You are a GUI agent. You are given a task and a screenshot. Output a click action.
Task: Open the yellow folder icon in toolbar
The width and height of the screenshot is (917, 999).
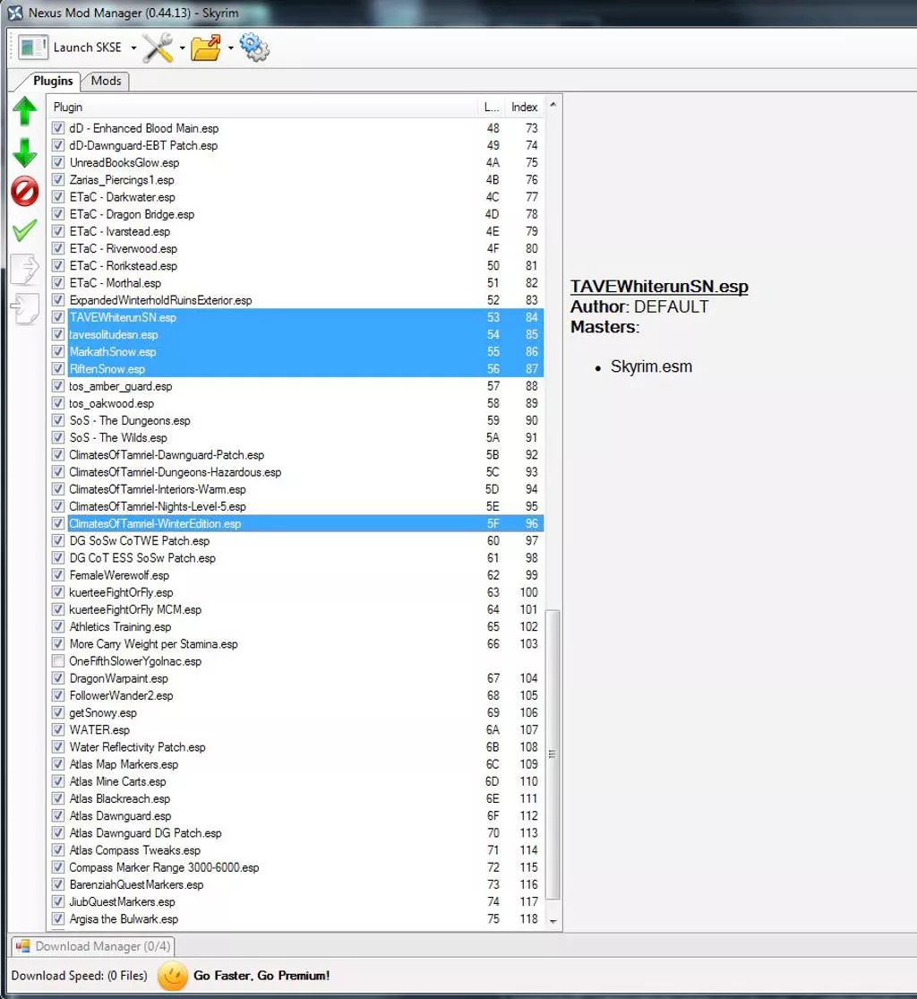click(206, 47)
